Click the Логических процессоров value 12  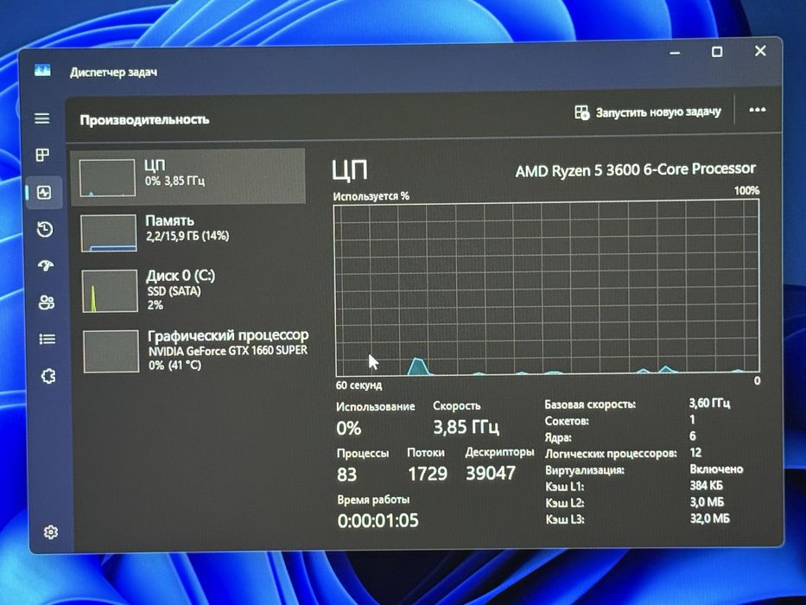(695, 453)
